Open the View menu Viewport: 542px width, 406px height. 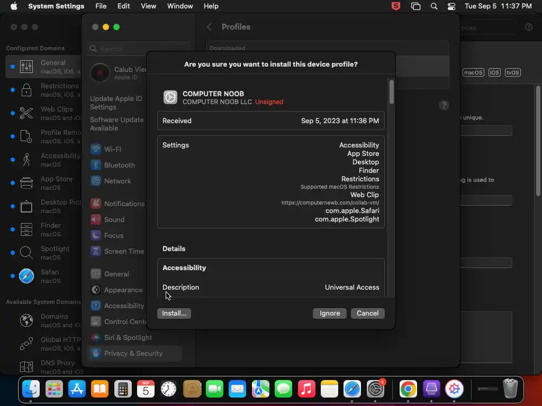tap(148, 6)
